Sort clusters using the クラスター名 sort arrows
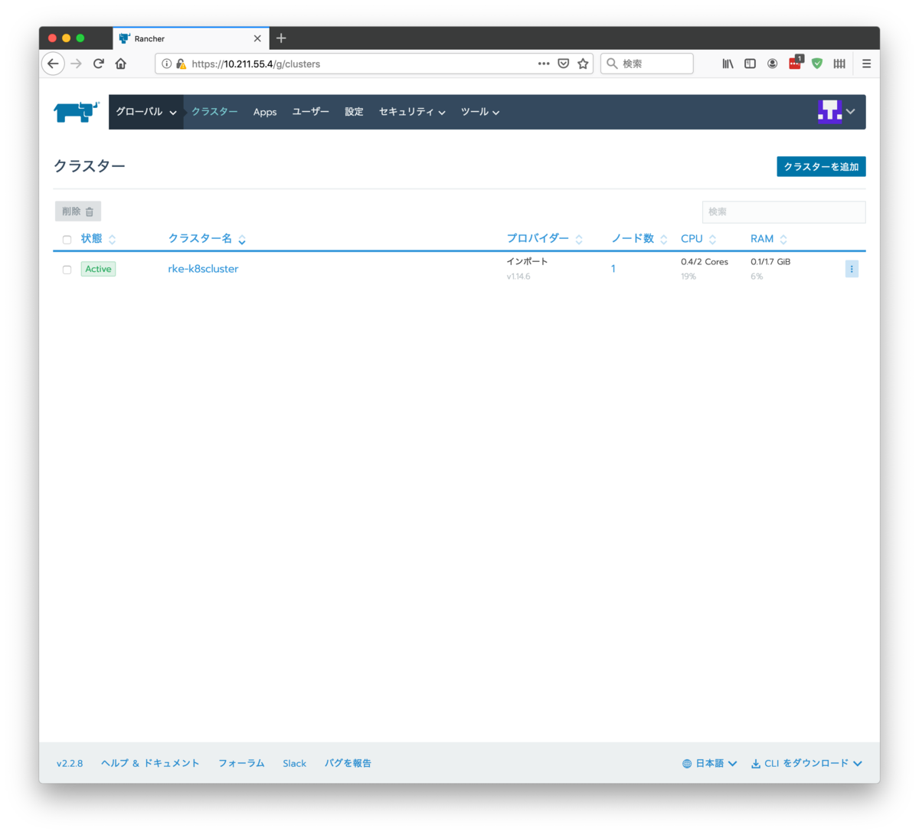The height and width of the screenshot is (835, 919). coord(242,240)
